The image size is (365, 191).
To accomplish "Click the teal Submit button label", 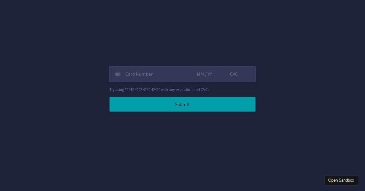I will (182, 104).
